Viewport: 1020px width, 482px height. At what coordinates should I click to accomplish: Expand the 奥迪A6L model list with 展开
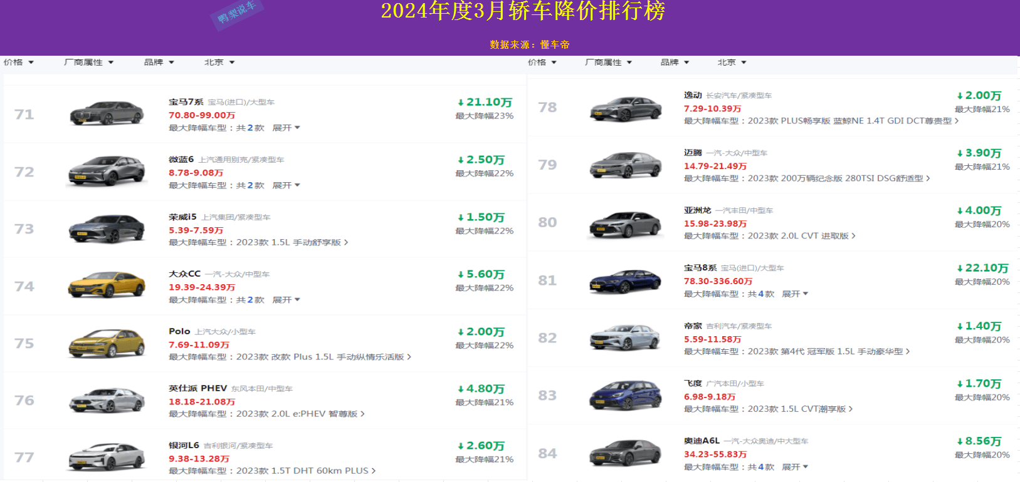[795, 467]
